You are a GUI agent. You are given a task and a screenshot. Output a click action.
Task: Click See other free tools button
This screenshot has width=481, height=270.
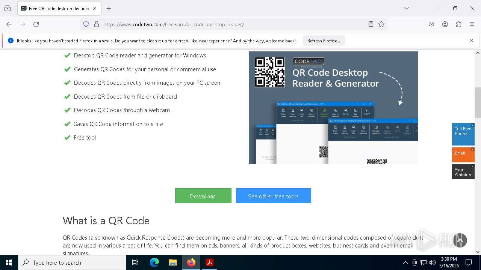click(273, 196)
